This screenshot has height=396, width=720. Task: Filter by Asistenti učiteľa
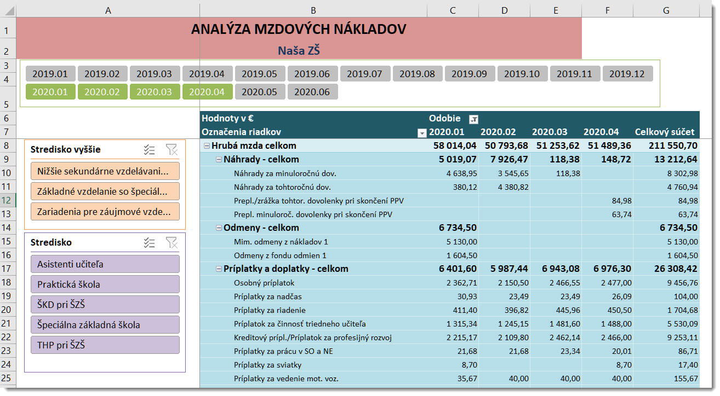click(105, 264)
